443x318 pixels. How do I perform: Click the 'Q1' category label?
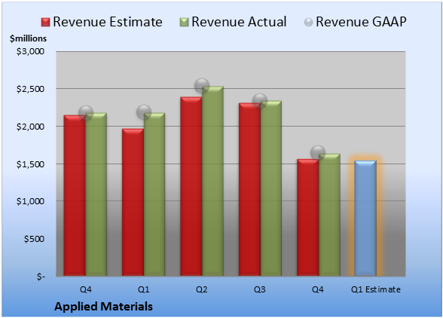click(x=143, y=289)
